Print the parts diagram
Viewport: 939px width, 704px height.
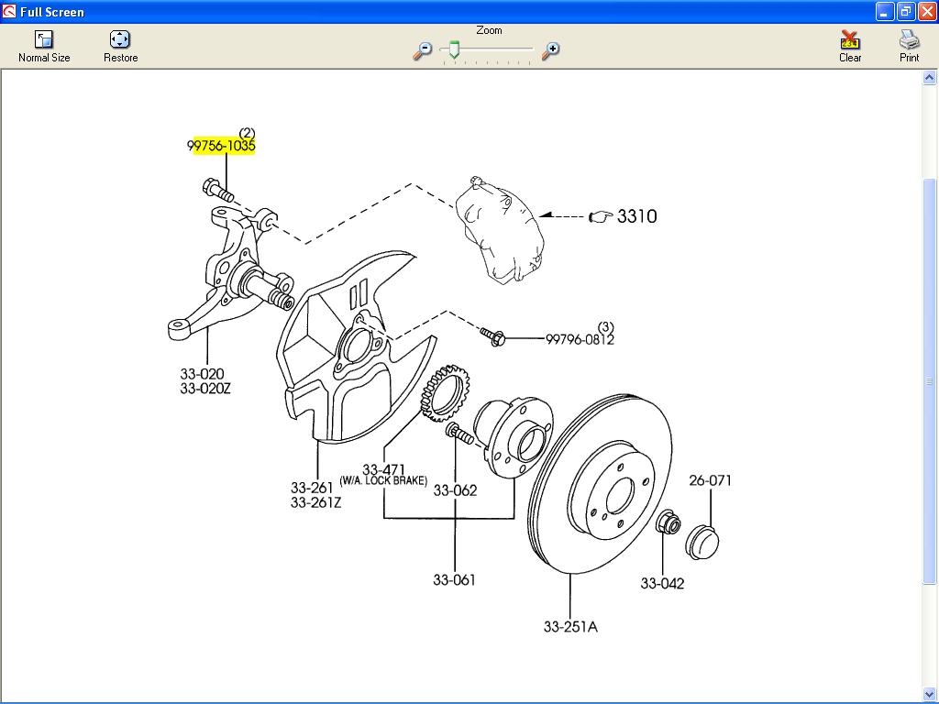(x=909, y=39)
